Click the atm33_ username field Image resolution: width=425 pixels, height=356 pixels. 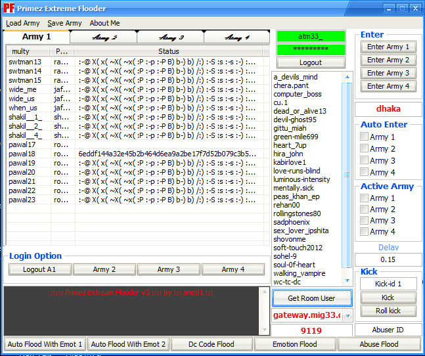[311, 36]
